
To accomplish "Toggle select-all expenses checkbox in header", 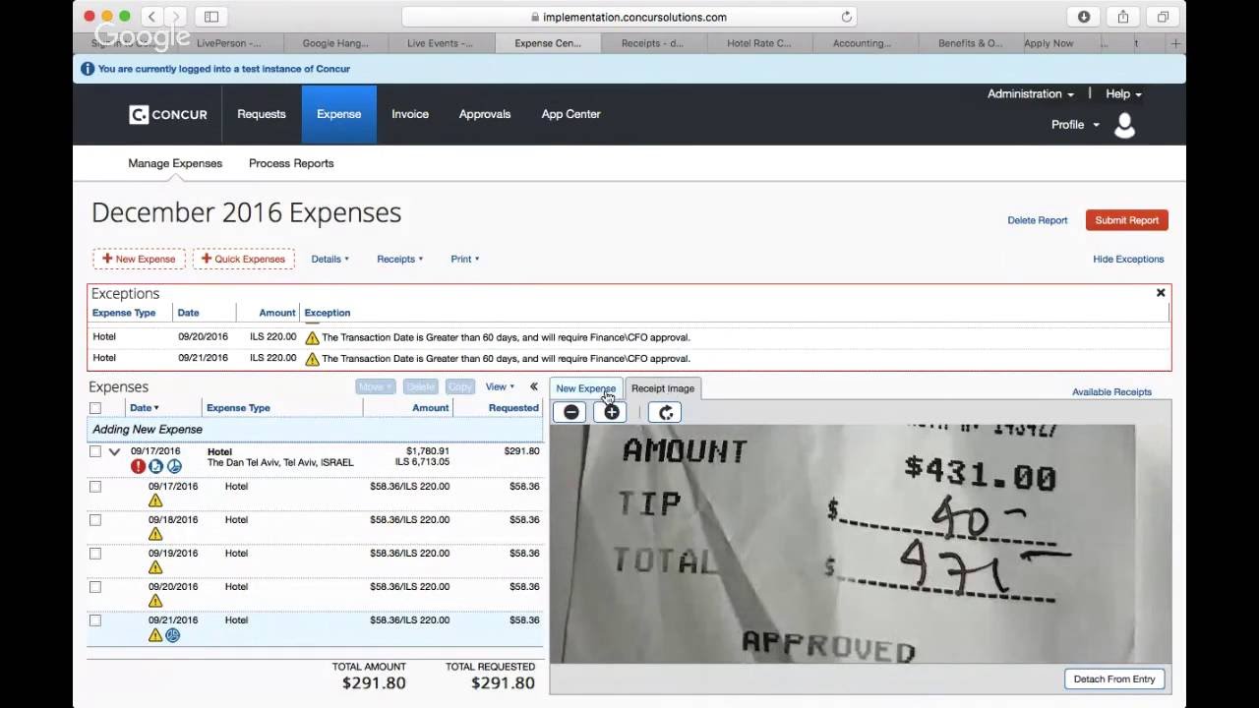I will point(95,408).
